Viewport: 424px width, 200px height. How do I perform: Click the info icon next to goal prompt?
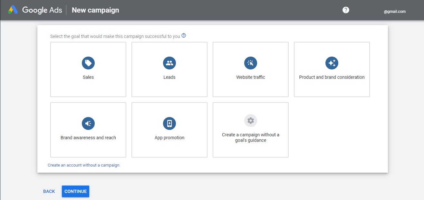coord(184,36)
